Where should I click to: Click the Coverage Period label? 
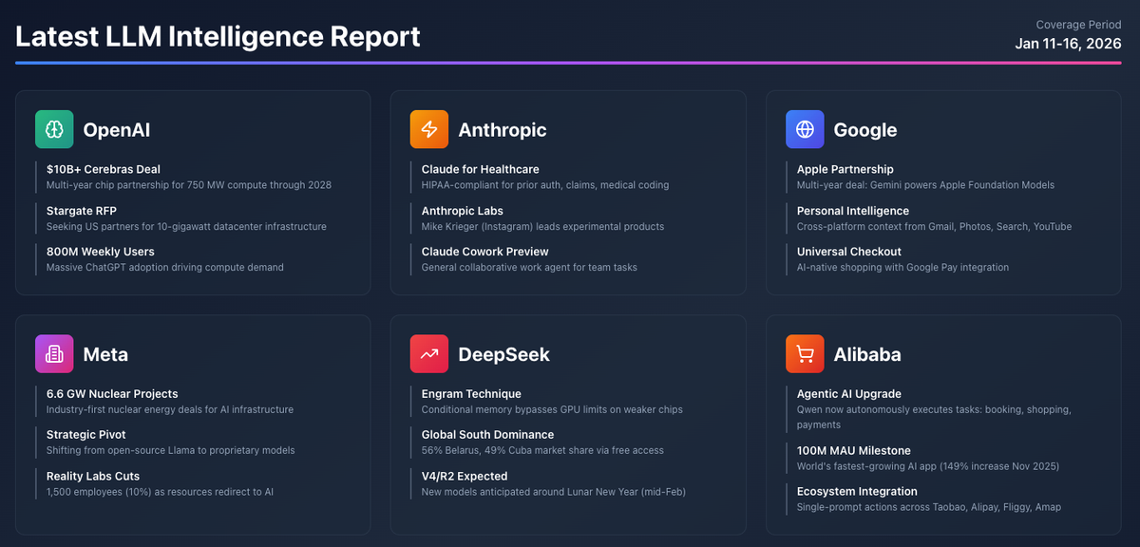pos(1079,25)
